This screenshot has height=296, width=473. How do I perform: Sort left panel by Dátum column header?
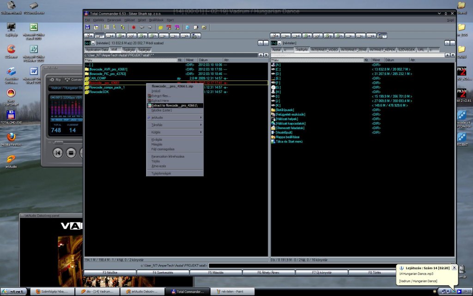click(210, 60)
